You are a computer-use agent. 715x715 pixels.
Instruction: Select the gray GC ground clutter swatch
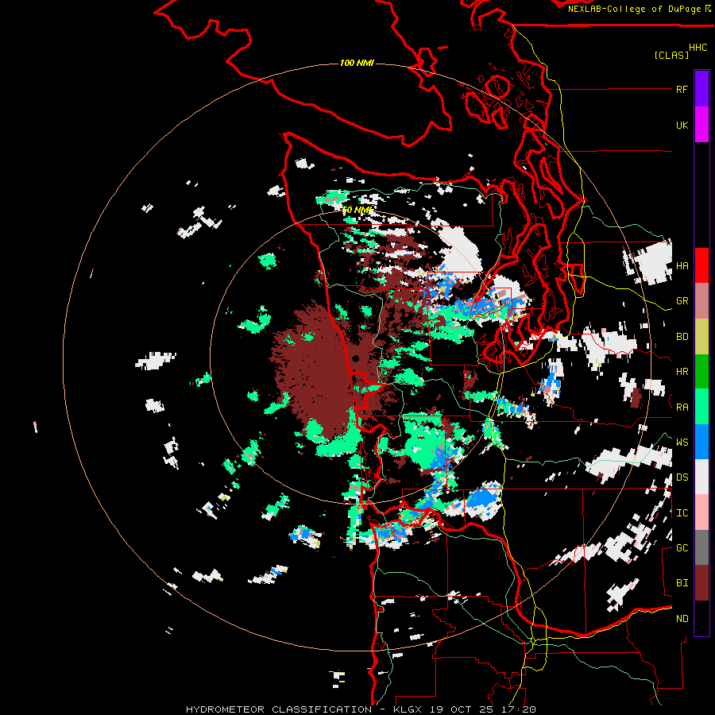coord(701,547)
